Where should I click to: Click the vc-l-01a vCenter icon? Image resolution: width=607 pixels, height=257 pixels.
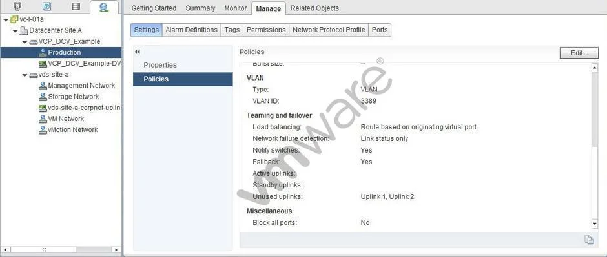click(x=14, y=19)
